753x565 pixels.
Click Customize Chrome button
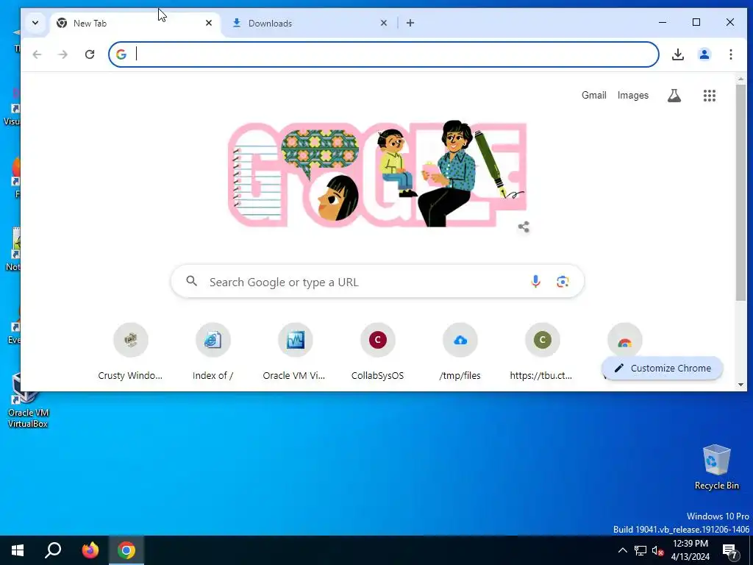[x=663, y=368]
